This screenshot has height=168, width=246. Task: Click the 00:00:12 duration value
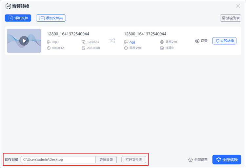tap(58, 48)
